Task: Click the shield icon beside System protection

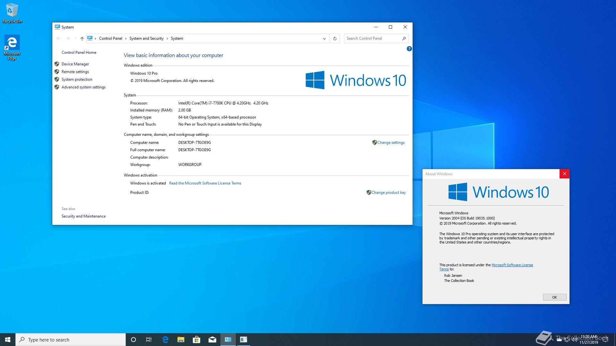Action: [x=57, y=79]
